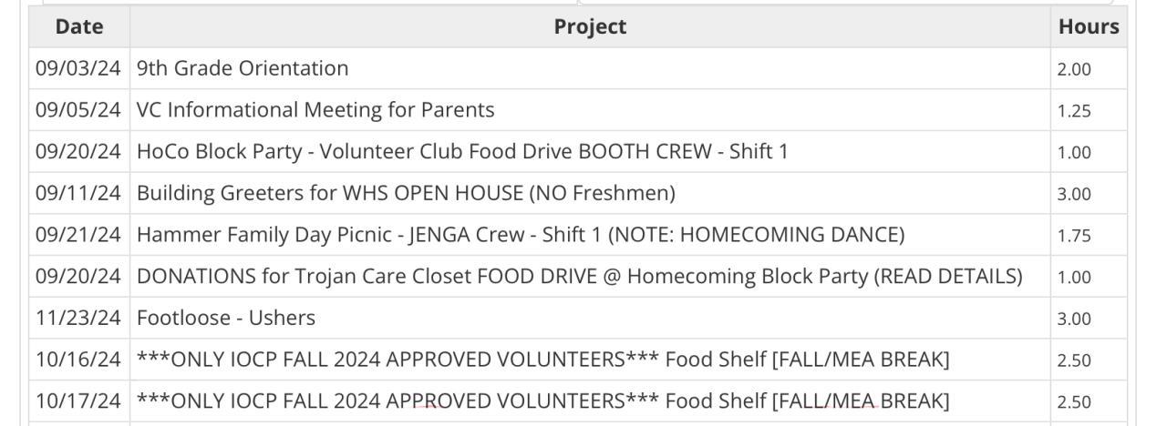Screen dimensions: 1167x426
Task: Select the 2.00 hours cell
Action: click(1074, 69)
